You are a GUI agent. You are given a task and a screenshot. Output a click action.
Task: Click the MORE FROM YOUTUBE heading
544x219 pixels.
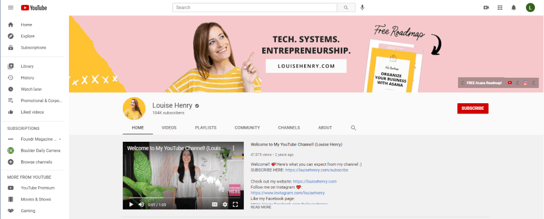point(29,177)
